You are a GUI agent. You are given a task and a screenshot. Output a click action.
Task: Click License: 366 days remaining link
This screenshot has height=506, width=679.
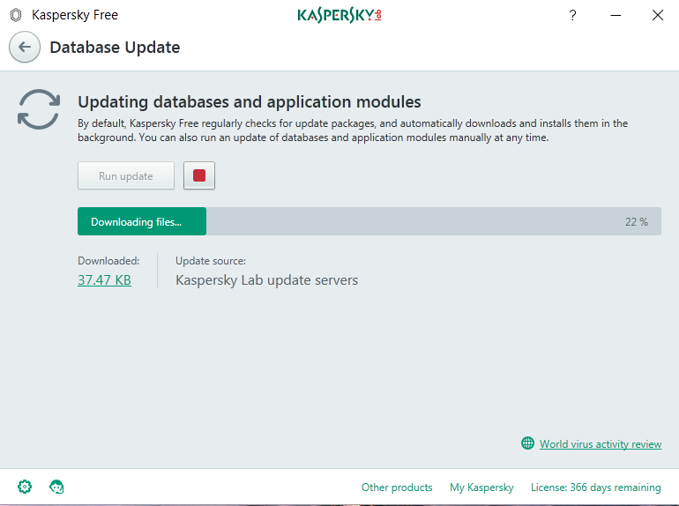[596, 487]
